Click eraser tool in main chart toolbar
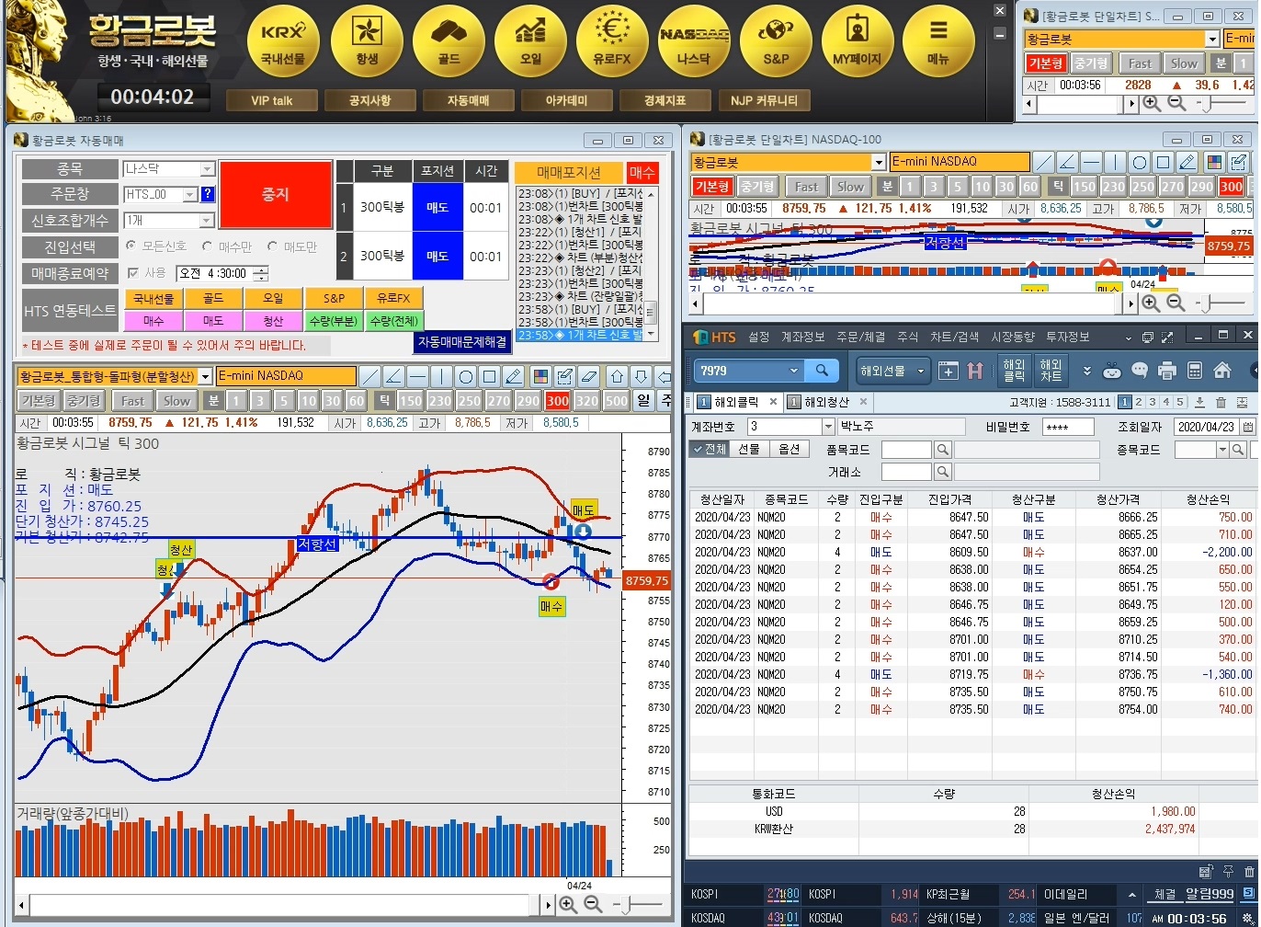The width and height of the screenshot is (1261, 927). (589, 376)
